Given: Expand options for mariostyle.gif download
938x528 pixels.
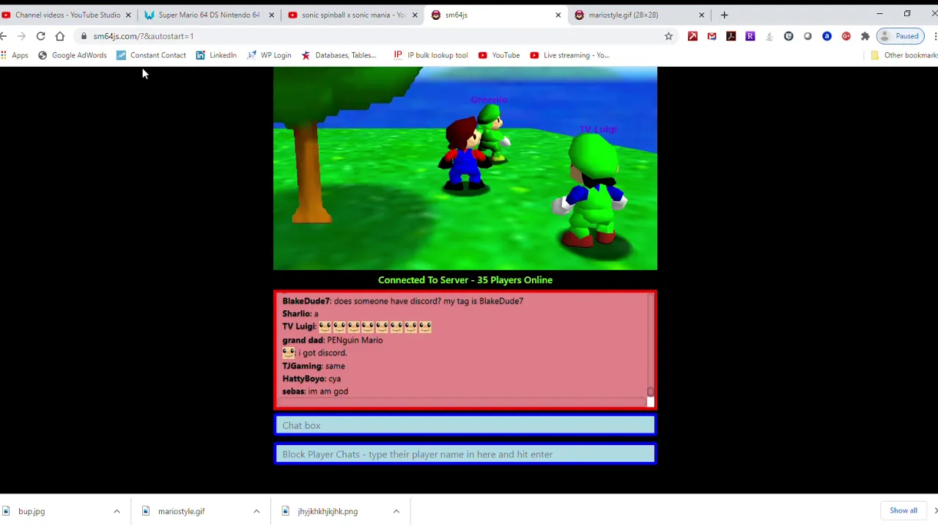Looking at the screenshot, I should pyautogui.click(x=256, y=511).
